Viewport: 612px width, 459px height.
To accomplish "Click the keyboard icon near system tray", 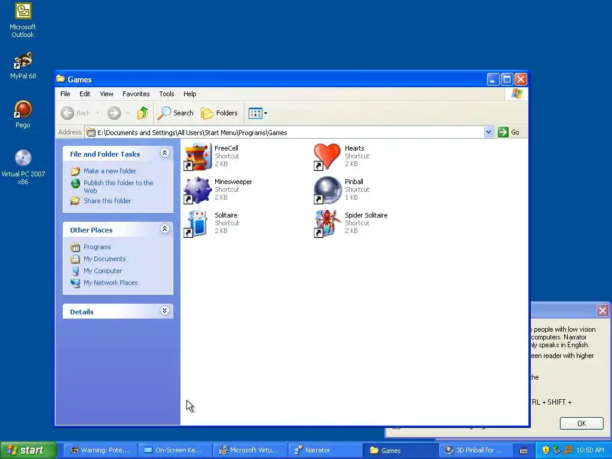I will pyautogui.click(x=524, y=451).
